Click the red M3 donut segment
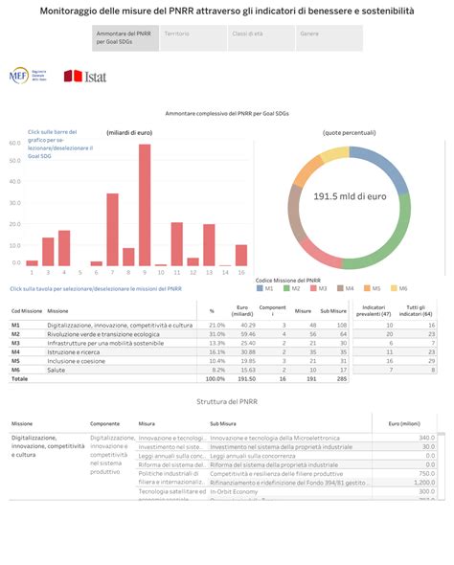Viewport: 454px width, 565px height. pos(319,255)
